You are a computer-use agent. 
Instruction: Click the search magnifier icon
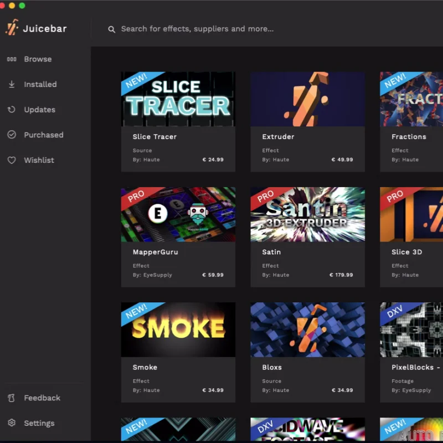(x=112, y=29)
